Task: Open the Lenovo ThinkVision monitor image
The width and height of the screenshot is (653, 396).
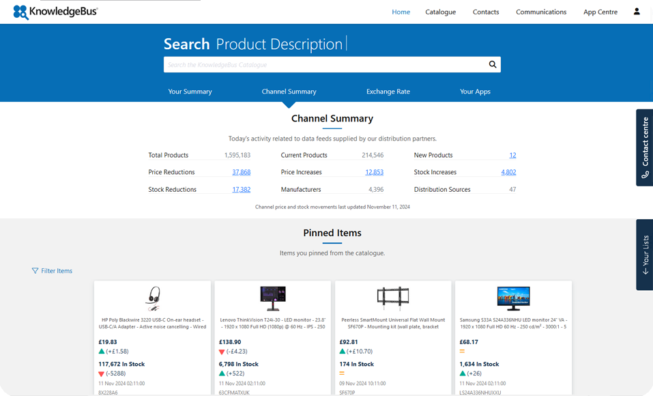Action: click(273, 298)
